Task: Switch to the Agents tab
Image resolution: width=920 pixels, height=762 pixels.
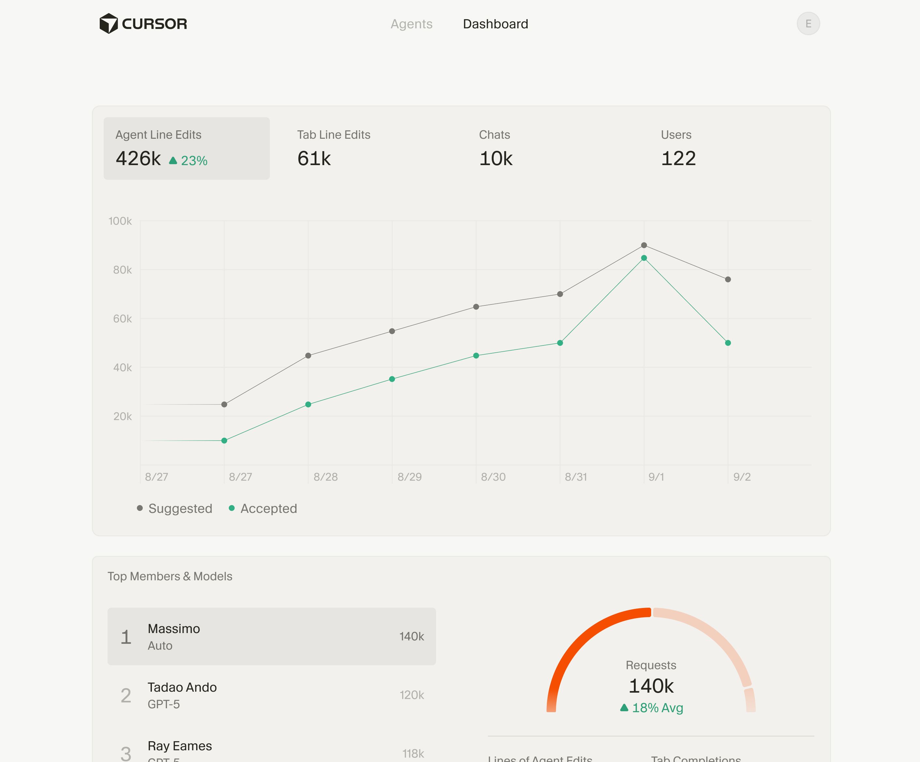Action: click(x=411, y=24)
